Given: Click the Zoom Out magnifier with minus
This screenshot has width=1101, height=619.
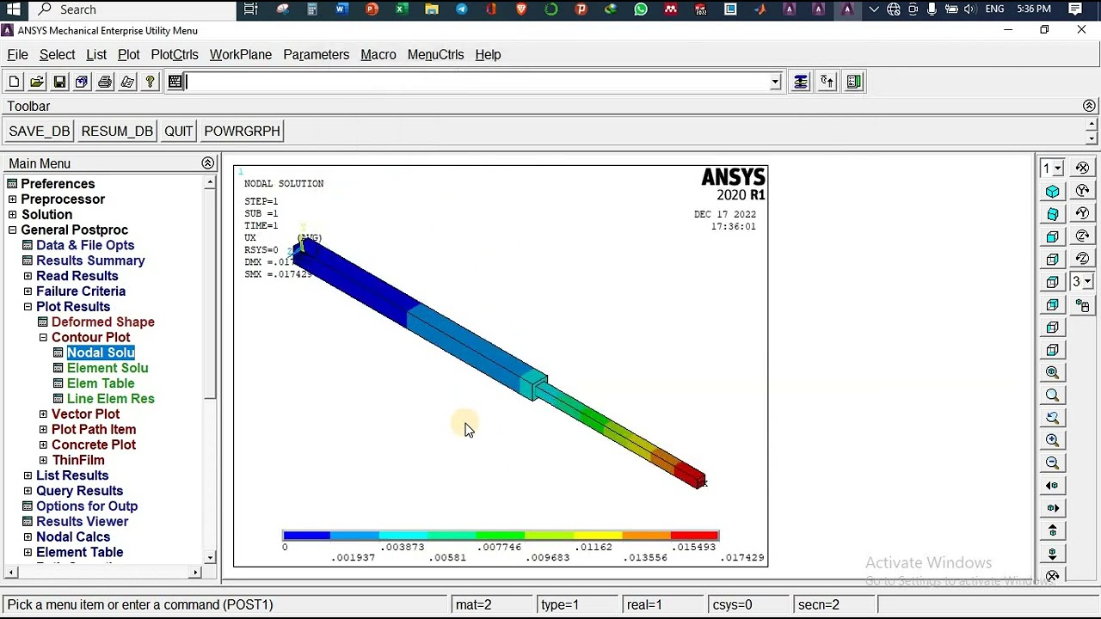Looking at the screenshot, I should click(x=1052, y=463).
